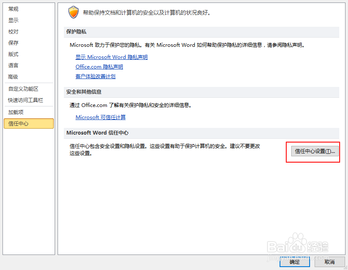Click the Microsoft 致力于保护您的隐私 sentence
348x270 pixels.
click(x=187, y=45)
